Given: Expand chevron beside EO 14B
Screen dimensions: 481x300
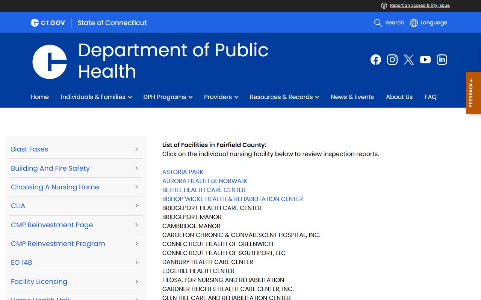Looking at the screenshot, I should pos(137,262).
